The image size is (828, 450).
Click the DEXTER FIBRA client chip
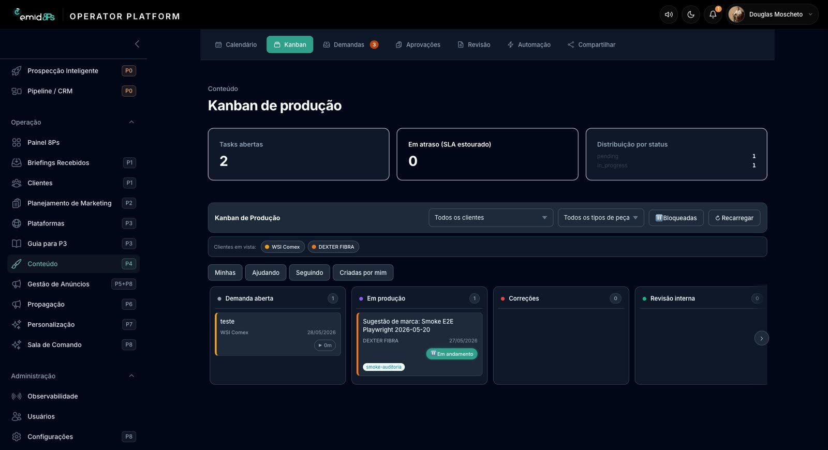coord(333,247)
